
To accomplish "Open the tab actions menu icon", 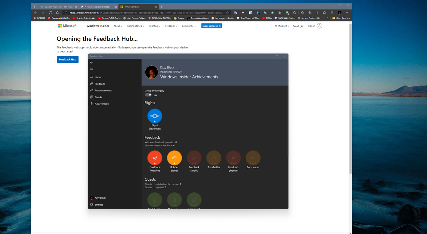I will (x=35, y=7).
